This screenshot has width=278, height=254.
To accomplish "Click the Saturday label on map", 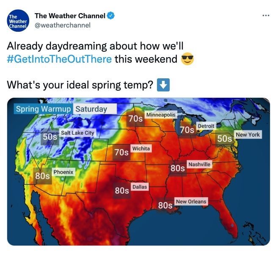I will [x=95, y=109].
